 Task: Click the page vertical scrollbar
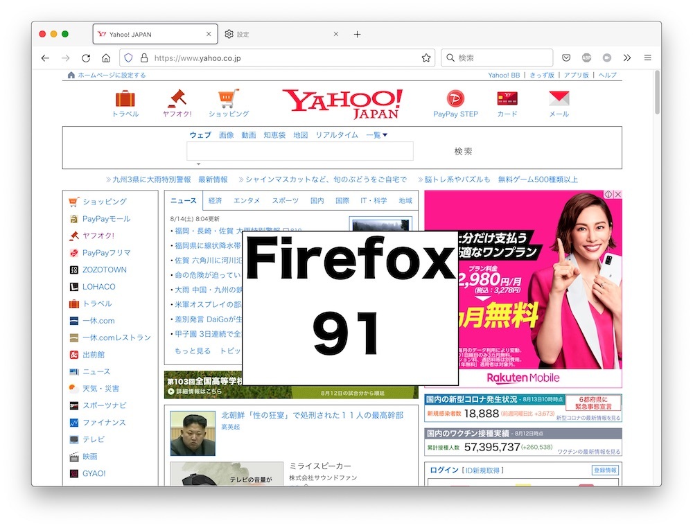pos(657,92)
